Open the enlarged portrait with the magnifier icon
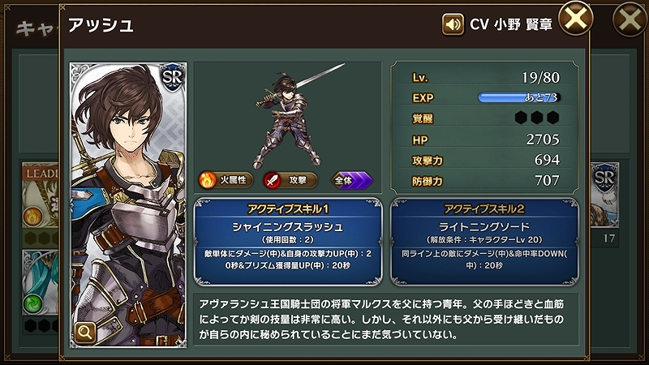This screenshot has height=365, width=649. pos(85,333)
